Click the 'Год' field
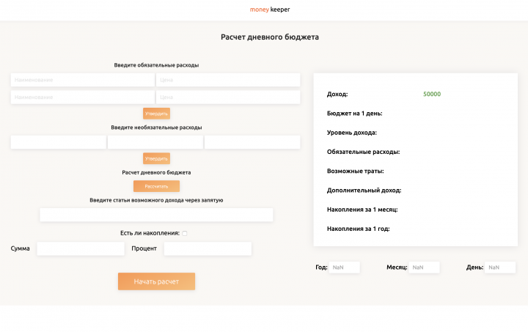Screen dimensions: 528x332 coord(345,268)
